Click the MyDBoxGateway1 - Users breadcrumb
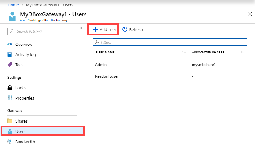 pos(50,5)
